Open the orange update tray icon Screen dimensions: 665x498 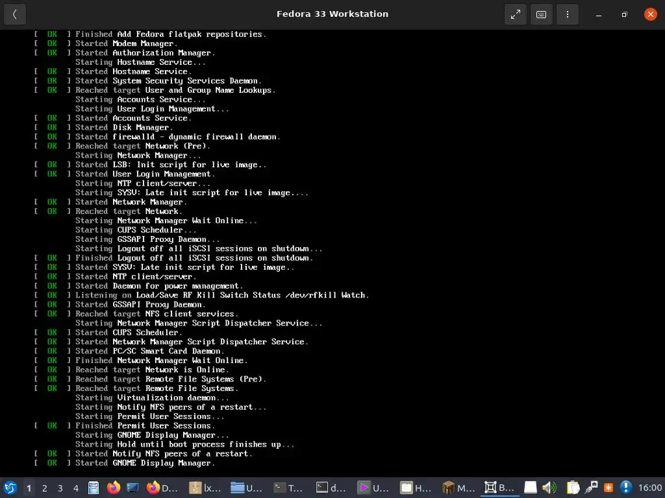click(x=609, y=488)
